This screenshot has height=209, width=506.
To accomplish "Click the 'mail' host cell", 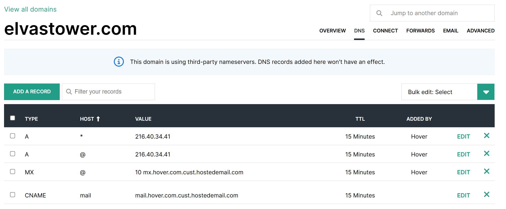I will click(x=85, y=195).
